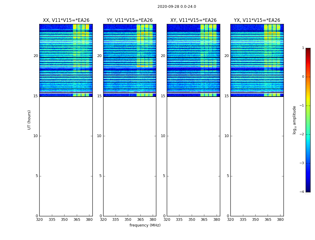Click the dark blue bottom of the colorbar
The height and width of the screenshot is (240, 315).
(308, 190)
